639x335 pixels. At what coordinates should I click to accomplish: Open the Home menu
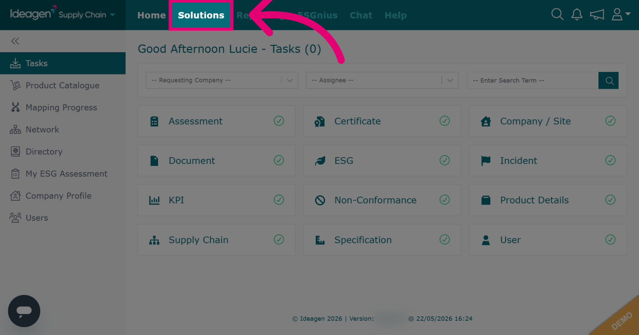[151, 15]
